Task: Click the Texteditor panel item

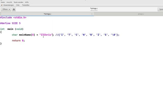Action: point(26,5)
